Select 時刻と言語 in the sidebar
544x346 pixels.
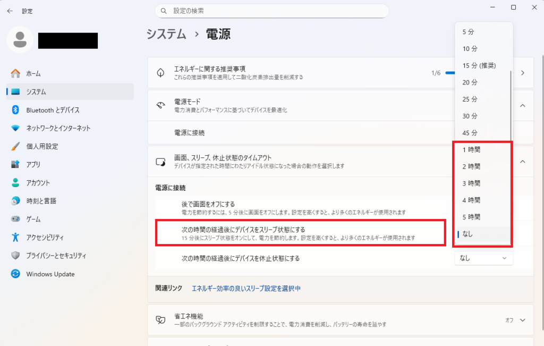pos(42,201)
